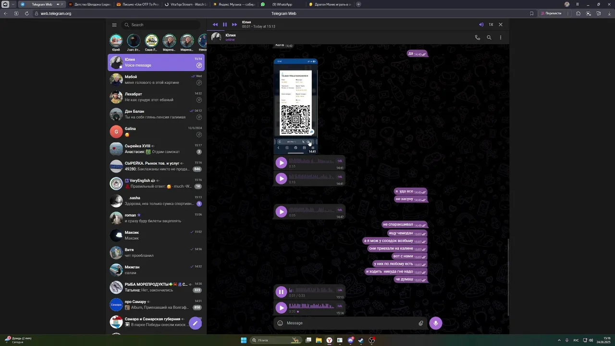Screen dimensions: 615x346
Task: Open the Мижган chat
Action: [x=156, y=270]
